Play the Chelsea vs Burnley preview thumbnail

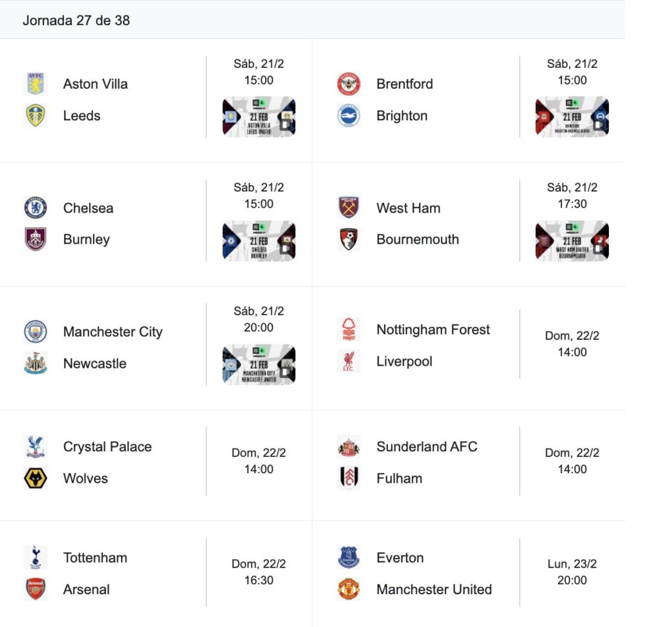(259, 240)
